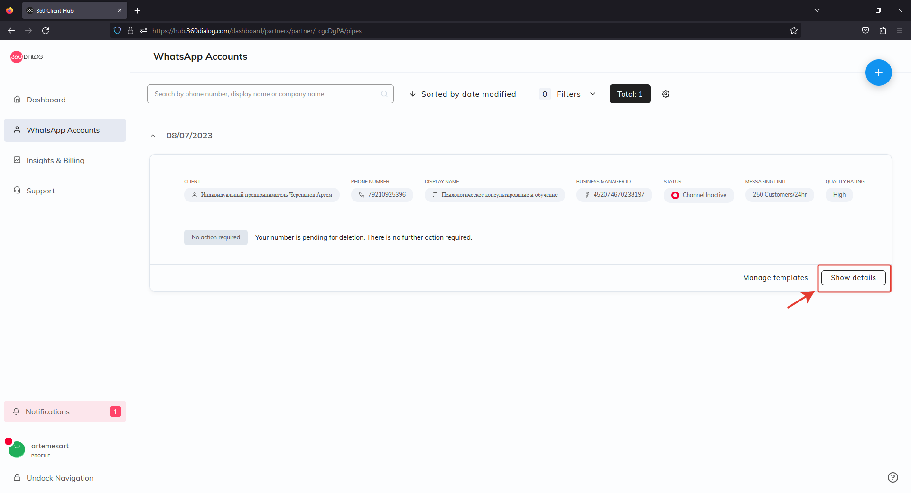Open a new browser tab
The image size is (911, 493).
click(x=138, y=10)
